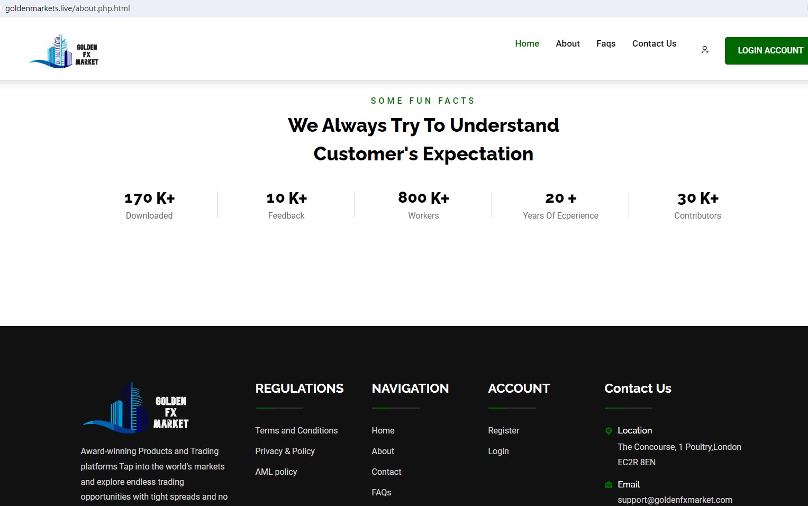Viewport: 808px width, 506px height.
Task: View the AML policy link
Action: [x=276, y=472]
